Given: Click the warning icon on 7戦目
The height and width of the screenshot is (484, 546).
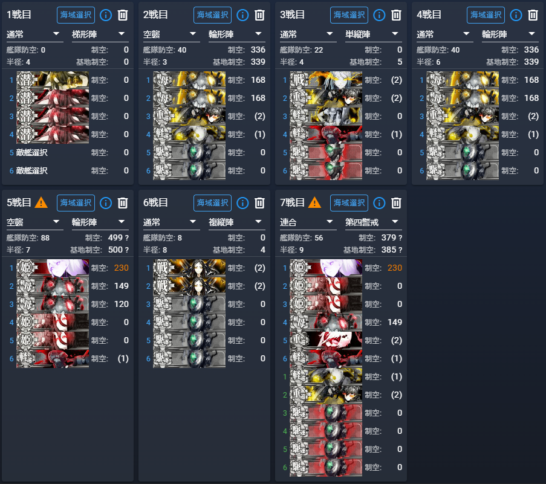Looking at the screenshot, I should tap(315, 202).
